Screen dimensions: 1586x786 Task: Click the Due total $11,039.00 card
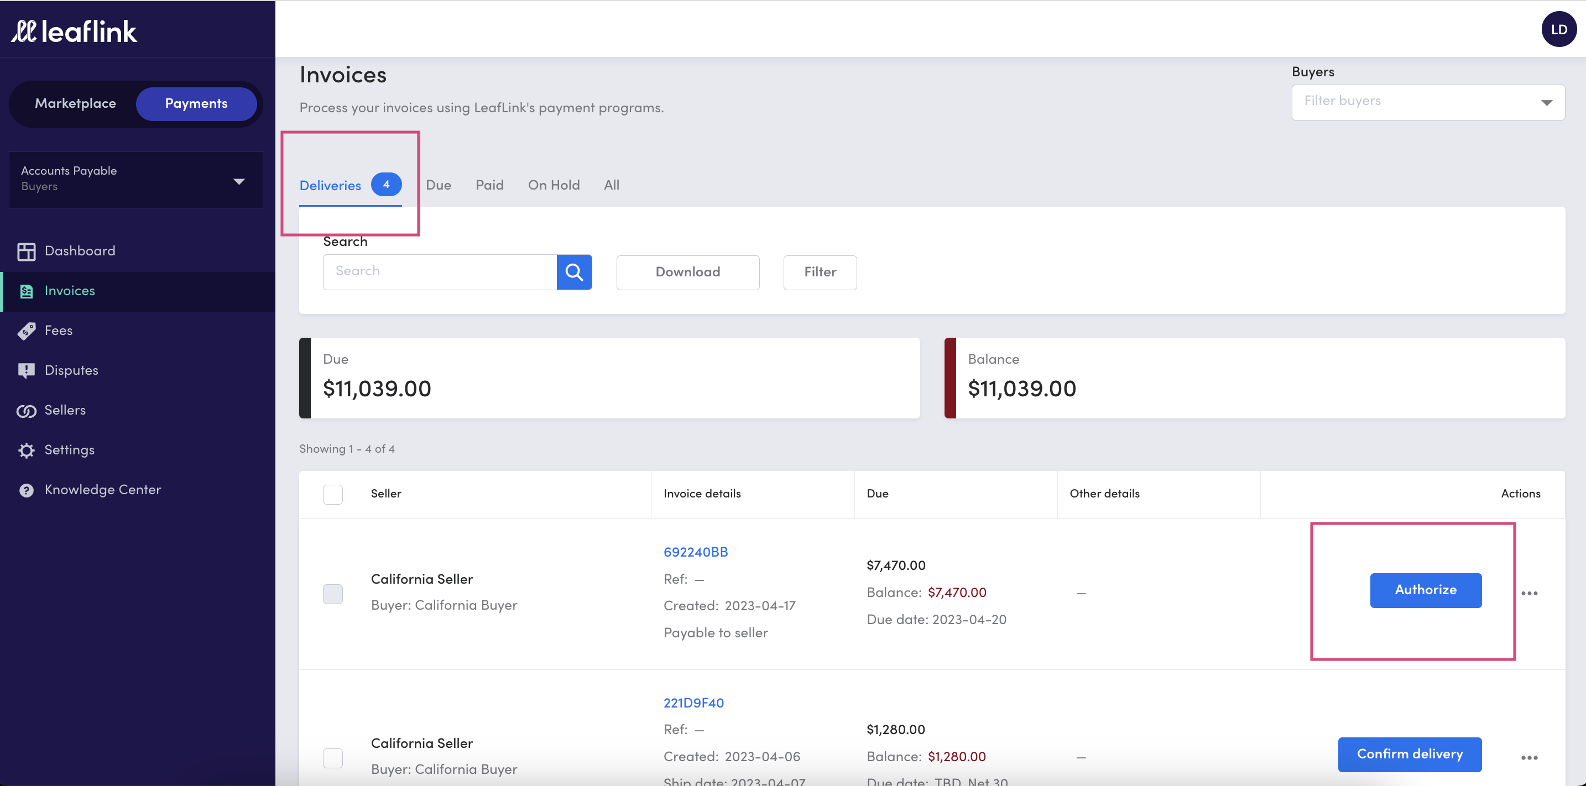click(609, 378)
